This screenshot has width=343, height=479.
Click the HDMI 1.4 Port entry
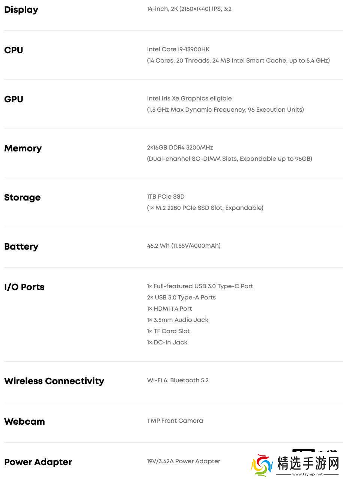[169, 309]
